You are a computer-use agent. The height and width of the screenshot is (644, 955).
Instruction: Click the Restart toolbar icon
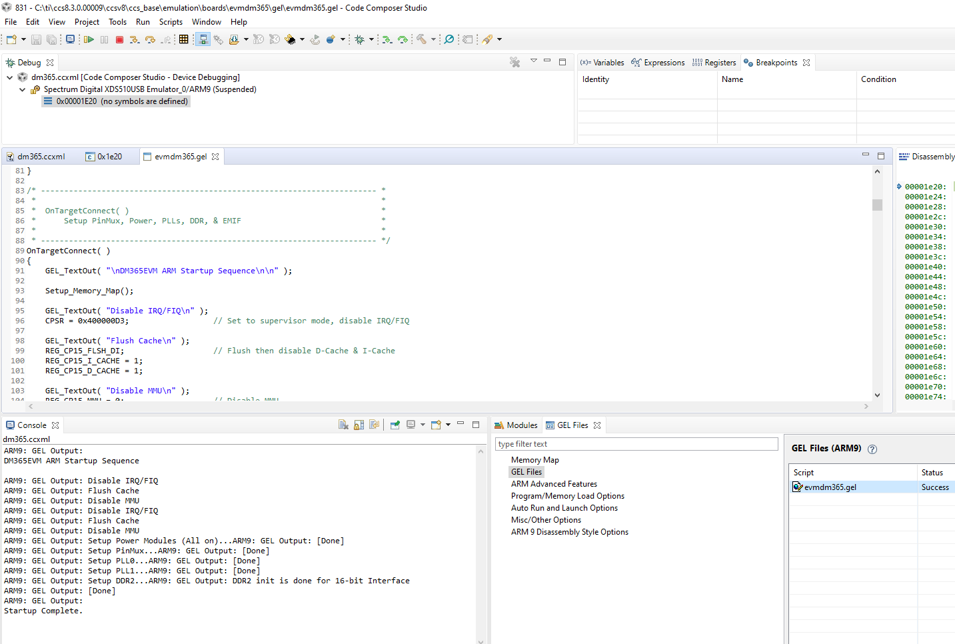click(x=315, y=39)
